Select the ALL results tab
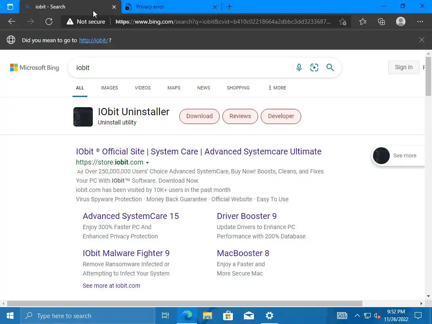 tap(80, 88)
